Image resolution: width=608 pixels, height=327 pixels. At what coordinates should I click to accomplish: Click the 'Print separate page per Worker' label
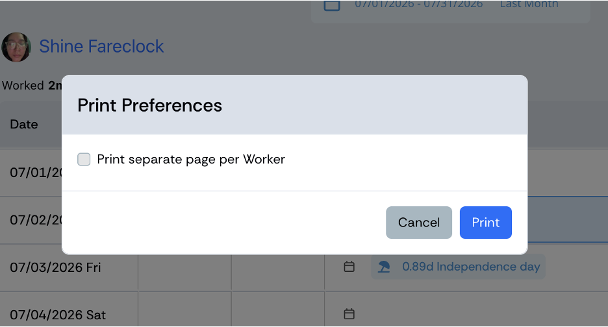click(191, 159)
